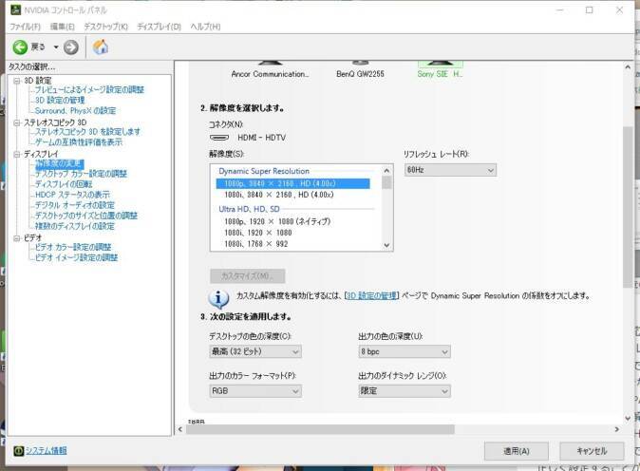The image size is (640, 471).
Task: Select 1080i, 1768 × 992 resolution
Action: [x=256, y=244]
